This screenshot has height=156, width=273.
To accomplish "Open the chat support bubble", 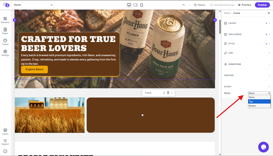I will click(264, 147).
